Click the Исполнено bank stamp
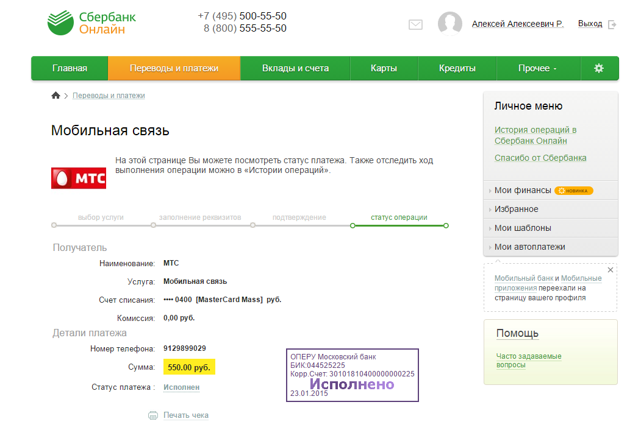Screen dimensions: 641x441 [353, 375]
